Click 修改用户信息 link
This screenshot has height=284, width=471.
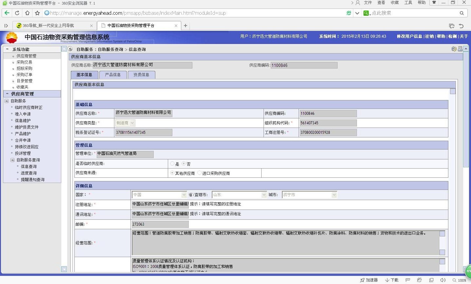click(409, 36)
